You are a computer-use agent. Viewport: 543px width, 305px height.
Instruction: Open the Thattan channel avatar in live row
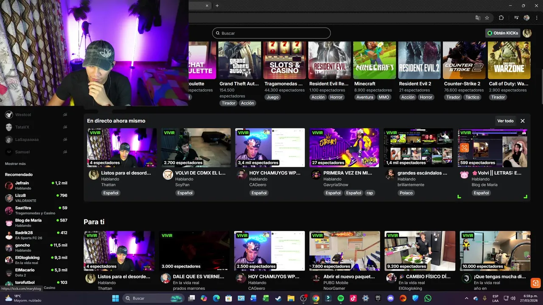click(x=94, y=175)
